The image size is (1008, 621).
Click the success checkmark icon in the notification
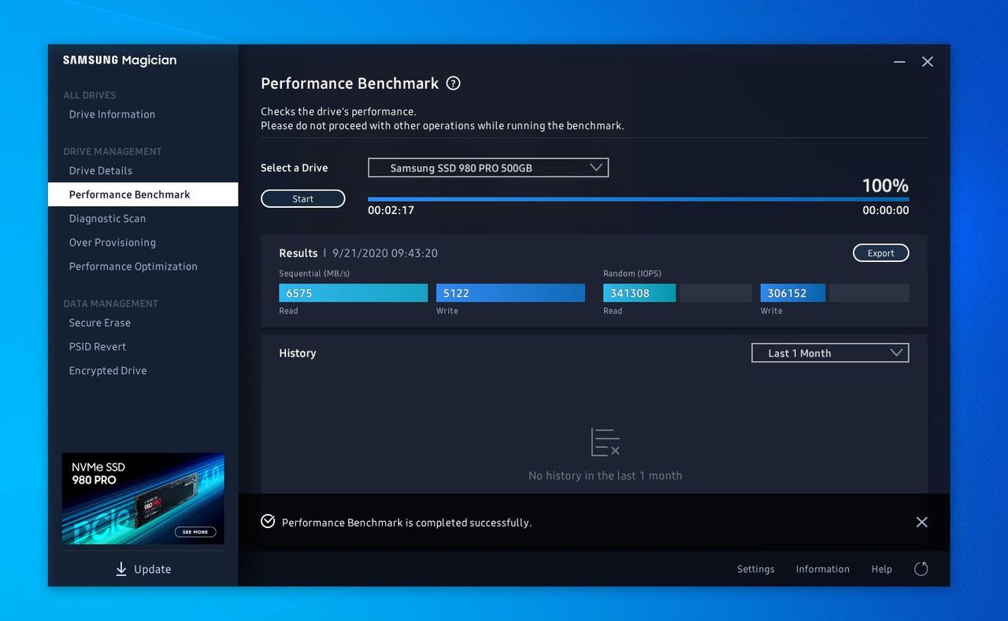tap(268, 521)
